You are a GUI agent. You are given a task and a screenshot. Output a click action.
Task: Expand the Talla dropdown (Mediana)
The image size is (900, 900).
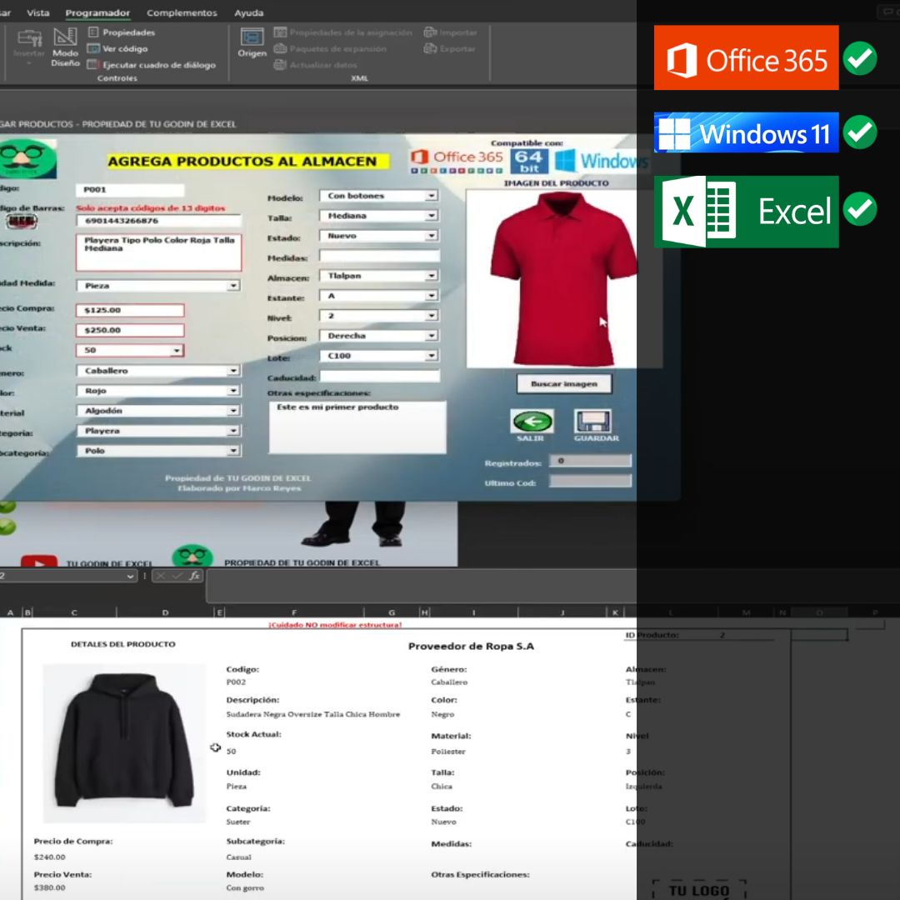(431, 216)
